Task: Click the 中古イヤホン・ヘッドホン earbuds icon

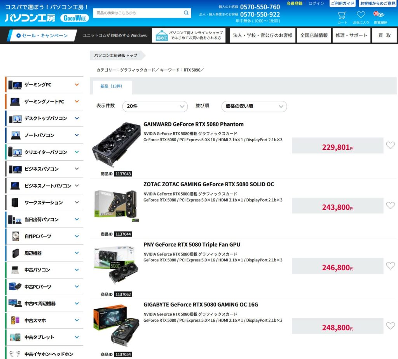Action: point(15,354)
